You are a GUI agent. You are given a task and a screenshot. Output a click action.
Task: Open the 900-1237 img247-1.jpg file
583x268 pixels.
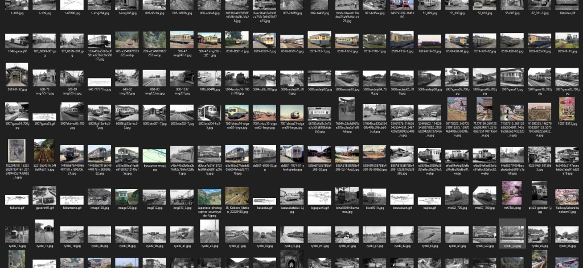click(x=182, y=76)
